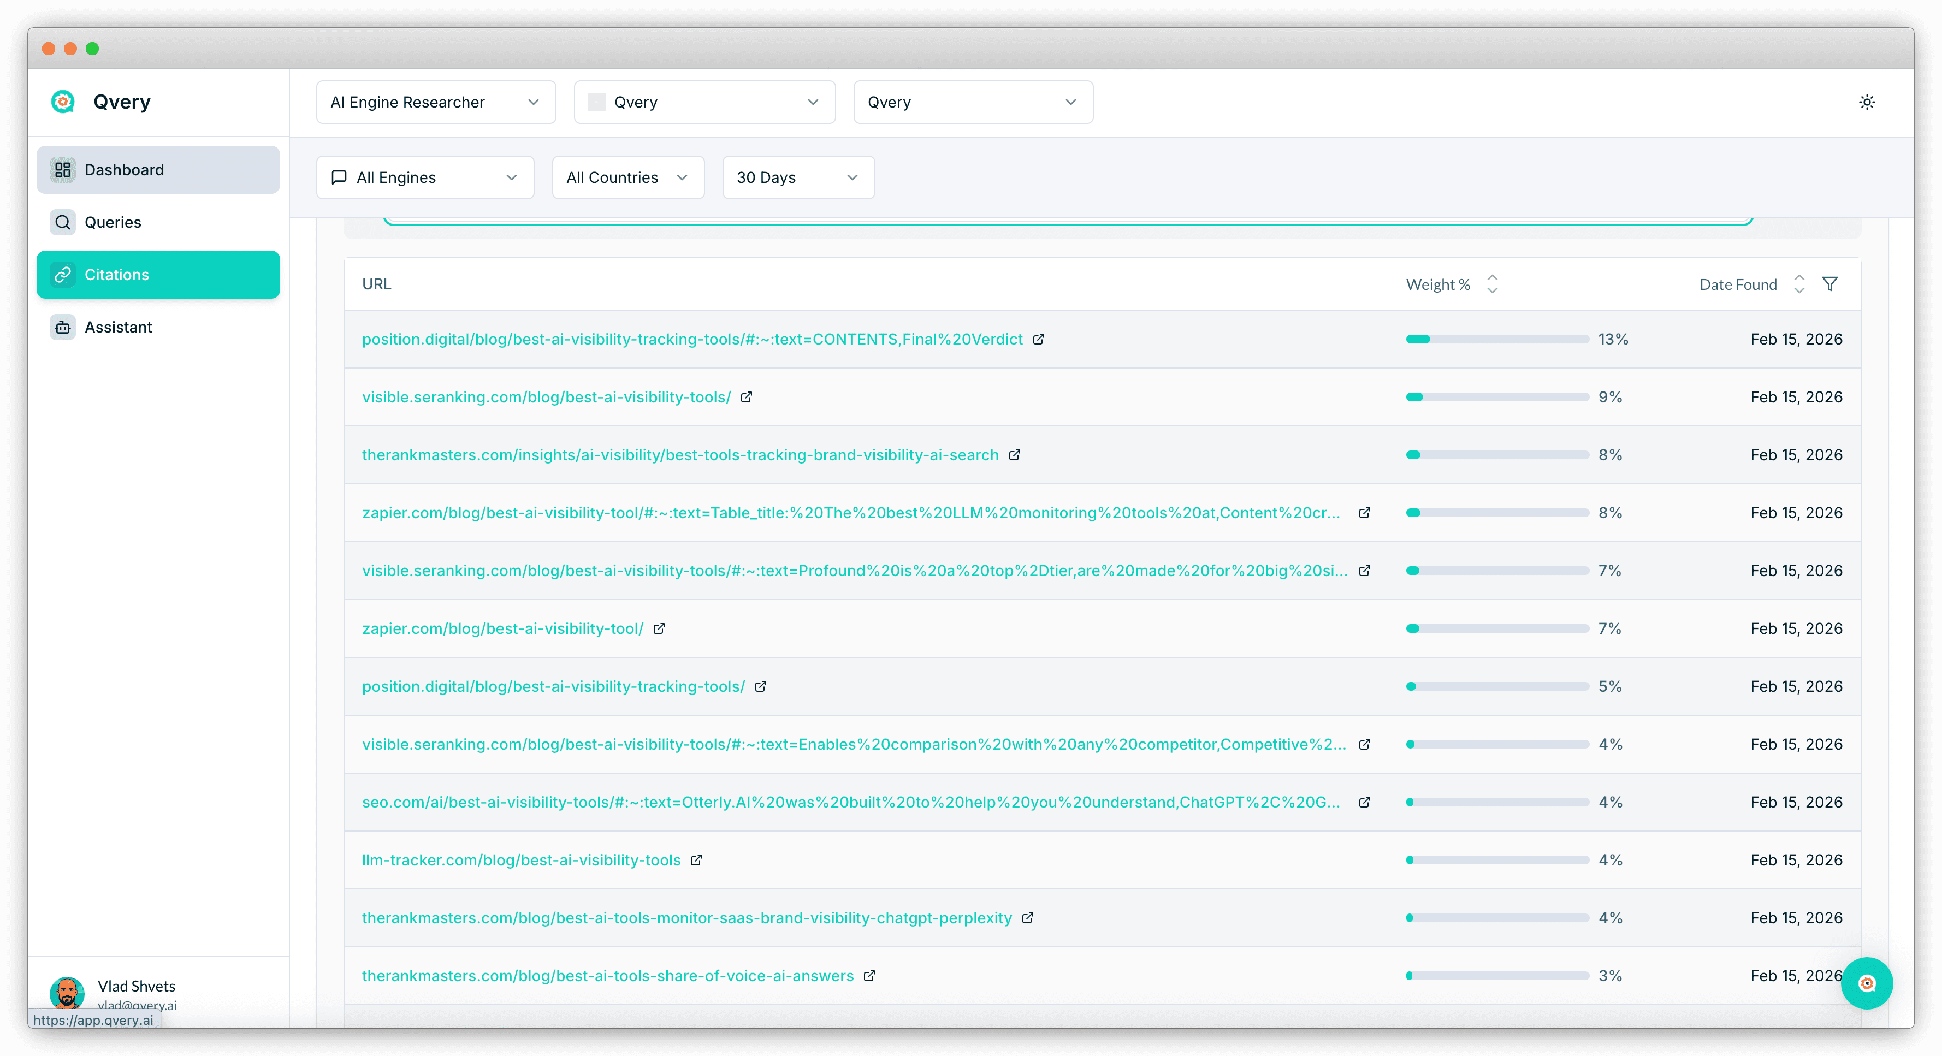Open therankmasters.com insights ai-visibility URL link

[679, 455]
